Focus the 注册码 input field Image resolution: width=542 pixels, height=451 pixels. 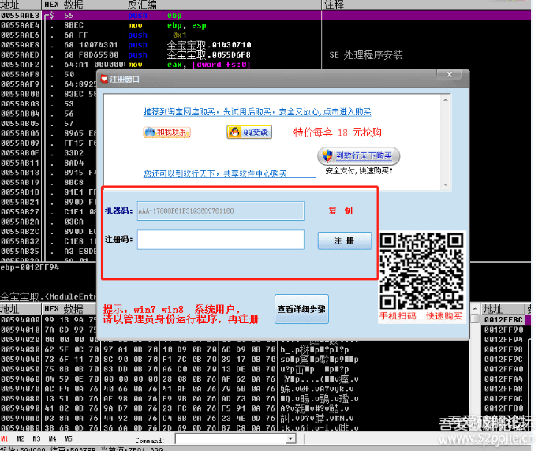pos(220,240)
